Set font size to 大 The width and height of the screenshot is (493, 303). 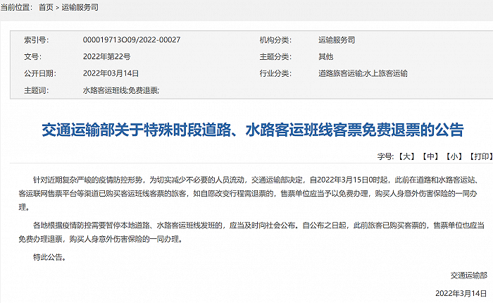[x=406, y=156]
